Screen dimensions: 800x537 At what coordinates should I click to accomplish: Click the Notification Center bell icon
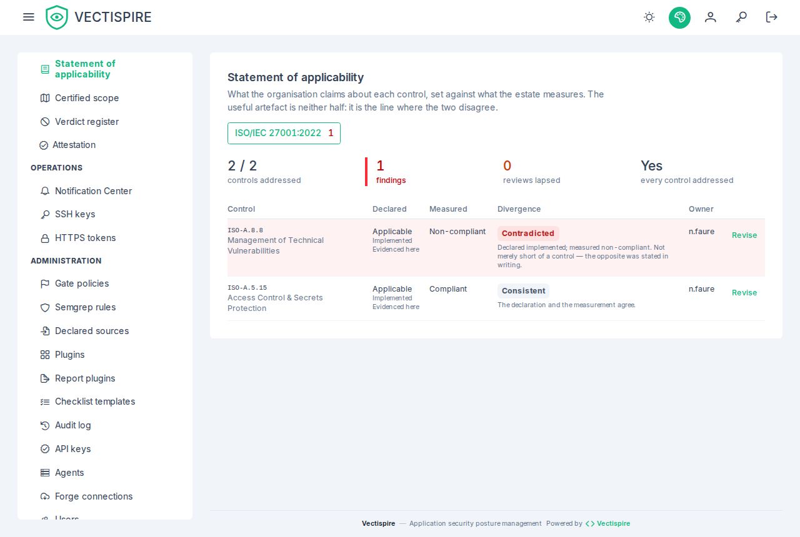point(45,191)
